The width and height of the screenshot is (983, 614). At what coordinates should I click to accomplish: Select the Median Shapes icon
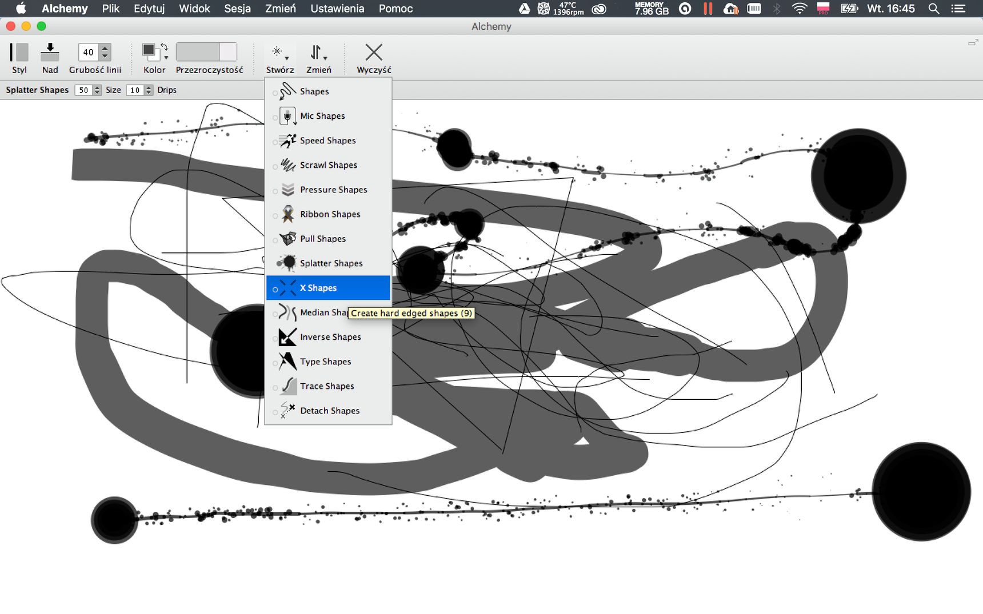tap(287, 312)
